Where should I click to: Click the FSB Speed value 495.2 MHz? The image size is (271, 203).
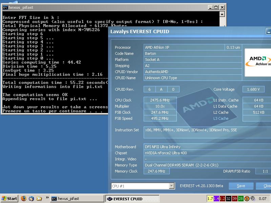tap(160, 118)
